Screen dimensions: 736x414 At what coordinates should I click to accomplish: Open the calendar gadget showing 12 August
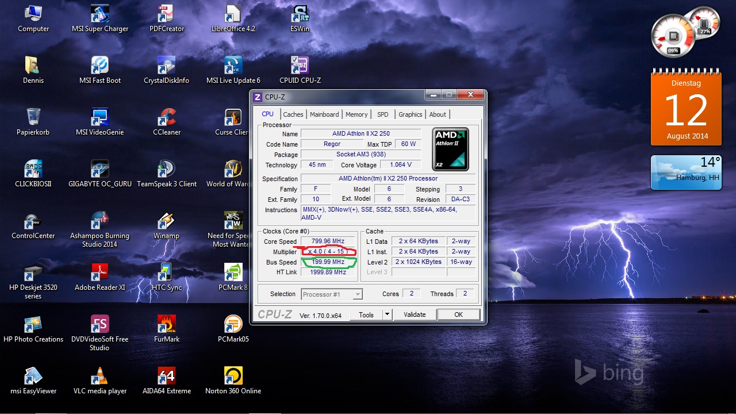pyautogui.click(x=686, y=108)
